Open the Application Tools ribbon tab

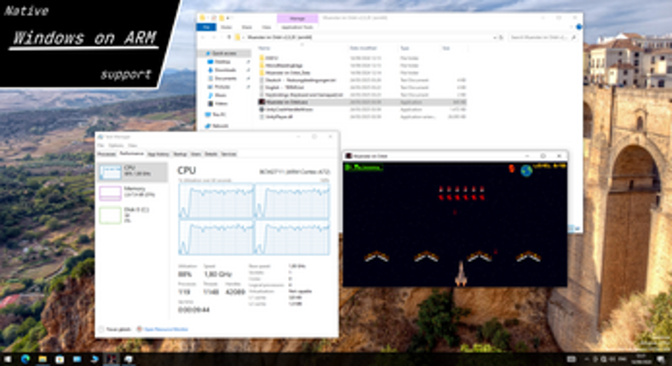tap(297, 27)
